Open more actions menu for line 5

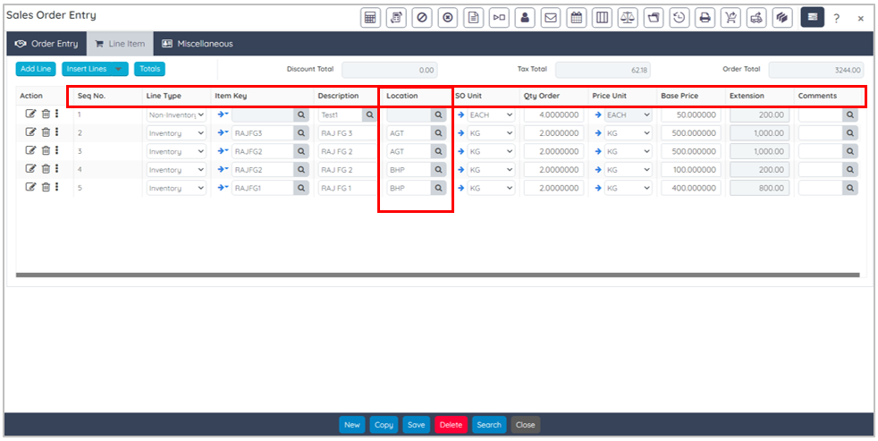pyautogui.click(x=57, y=188)
